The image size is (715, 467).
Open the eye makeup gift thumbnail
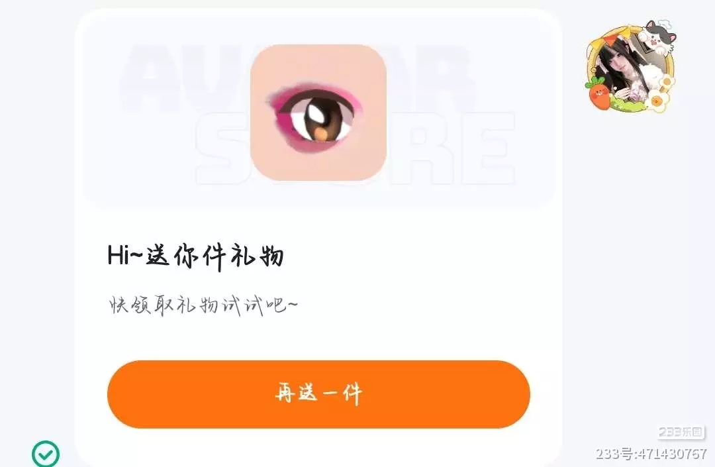click(x=318, y=113)
